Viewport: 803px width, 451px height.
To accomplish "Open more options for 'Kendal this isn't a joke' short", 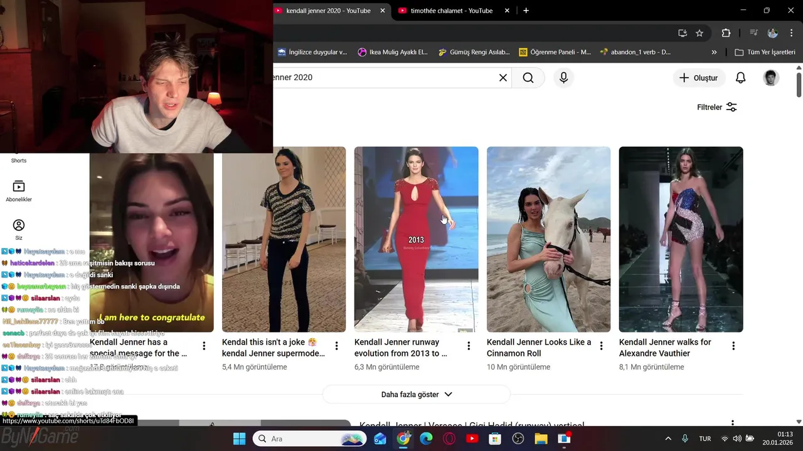I will click(x=336, y=346).
